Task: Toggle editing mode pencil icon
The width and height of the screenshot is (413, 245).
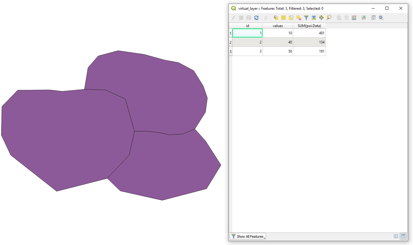Action: pyautogui.click(x=234, y=18)
